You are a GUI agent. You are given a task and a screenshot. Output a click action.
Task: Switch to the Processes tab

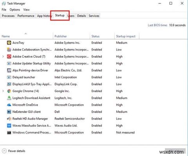tap(8, 16)
